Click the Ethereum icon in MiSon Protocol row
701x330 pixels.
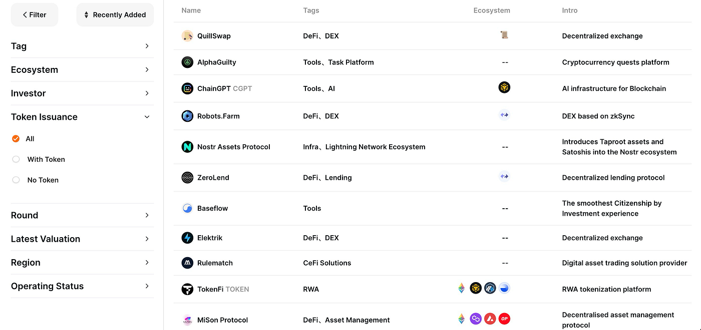[461, 319]
